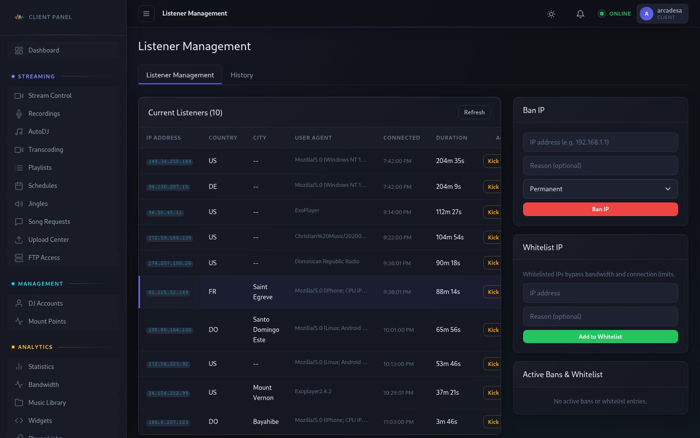
Task: Expand the Permanent ban duration dropdown
Action: click(600, 189)
